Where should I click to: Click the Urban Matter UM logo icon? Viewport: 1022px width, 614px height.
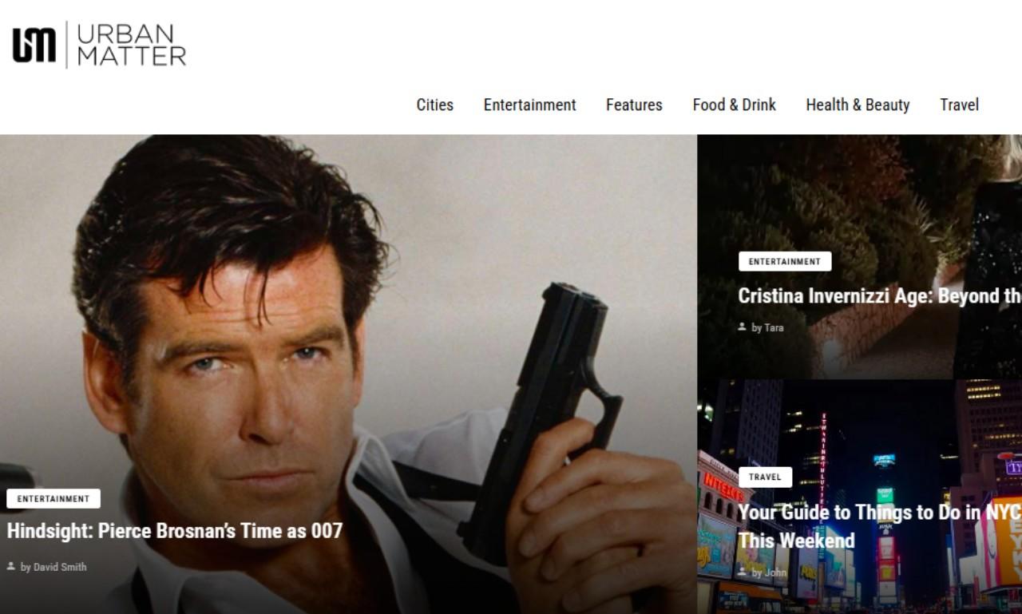coord(34,45)
